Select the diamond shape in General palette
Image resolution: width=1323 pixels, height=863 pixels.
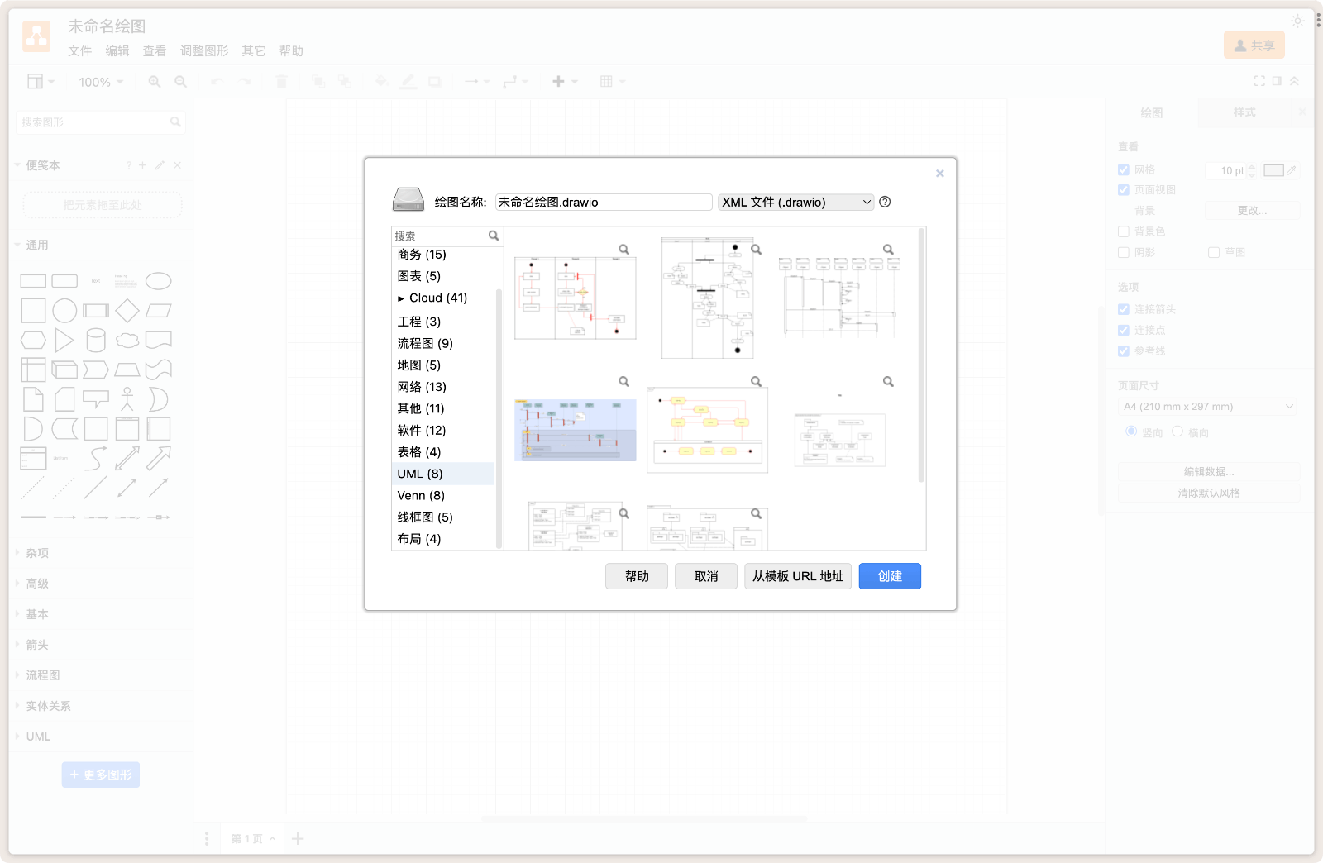127,311
